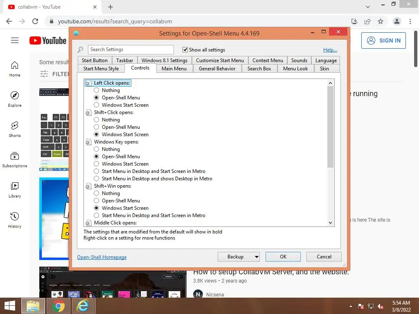Click Chrome icon on taskbar
This screenshot has width=419, height=314.
[x=58, y=306]
